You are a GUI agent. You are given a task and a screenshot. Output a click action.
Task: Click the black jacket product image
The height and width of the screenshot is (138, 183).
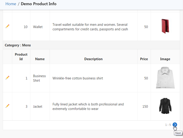[x=165, y=106]
